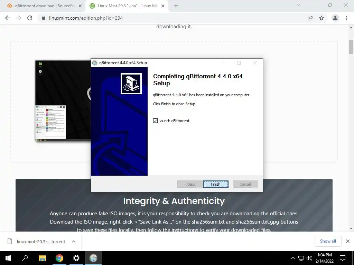Click the scrollbar down arrow
This screenshot has height=265, width=354.
click(x=351, y=228)
